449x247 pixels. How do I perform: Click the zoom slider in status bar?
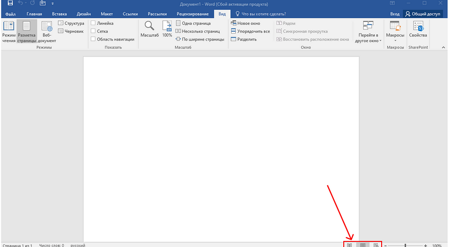tap(405, 245)
